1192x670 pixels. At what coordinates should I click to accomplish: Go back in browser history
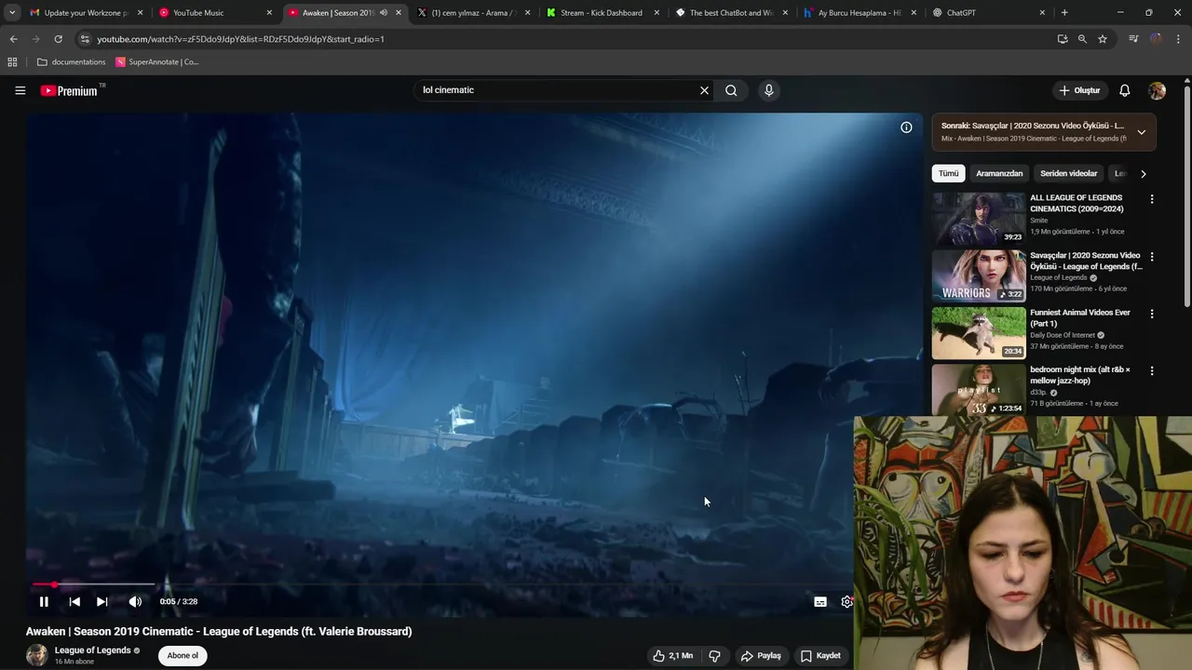point(13,39)
